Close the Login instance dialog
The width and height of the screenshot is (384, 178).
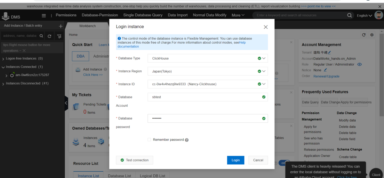coord(266,27)
